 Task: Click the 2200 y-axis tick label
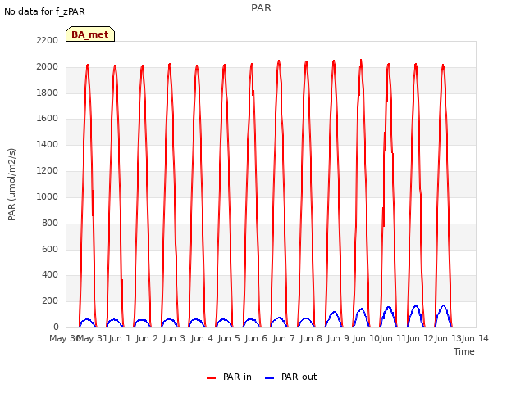coord(48,40)
